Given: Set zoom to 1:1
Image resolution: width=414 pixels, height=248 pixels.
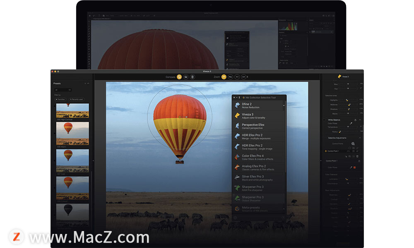Looking at the screenshot, I should click(237, 77).
